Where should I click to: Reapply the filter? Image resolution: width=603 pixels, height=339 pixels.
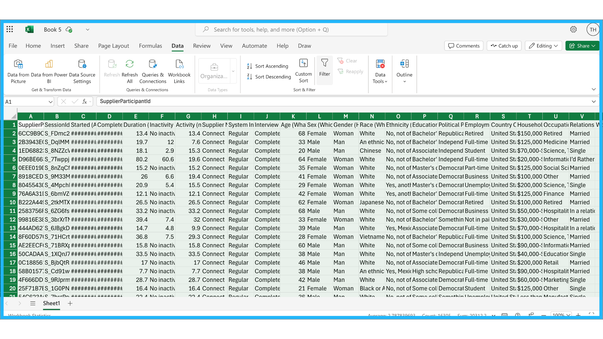click(350, 72)
